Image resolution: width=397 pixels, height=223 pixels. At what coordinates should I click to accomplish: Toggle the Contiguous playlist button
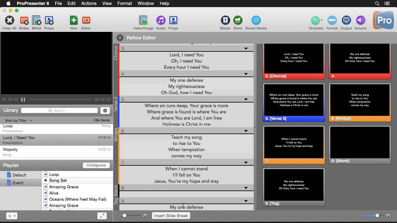click(x=96, y=165)
